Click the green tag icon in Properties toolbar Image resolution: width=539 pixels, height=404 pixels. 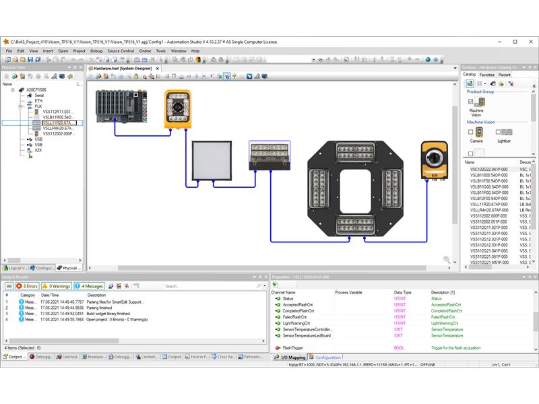(x=276, y=285)
